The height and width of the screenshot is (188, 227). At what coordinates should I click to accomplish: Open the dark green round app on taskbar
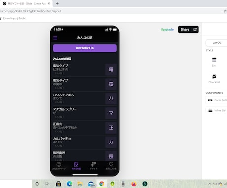(x=145, y=184)
